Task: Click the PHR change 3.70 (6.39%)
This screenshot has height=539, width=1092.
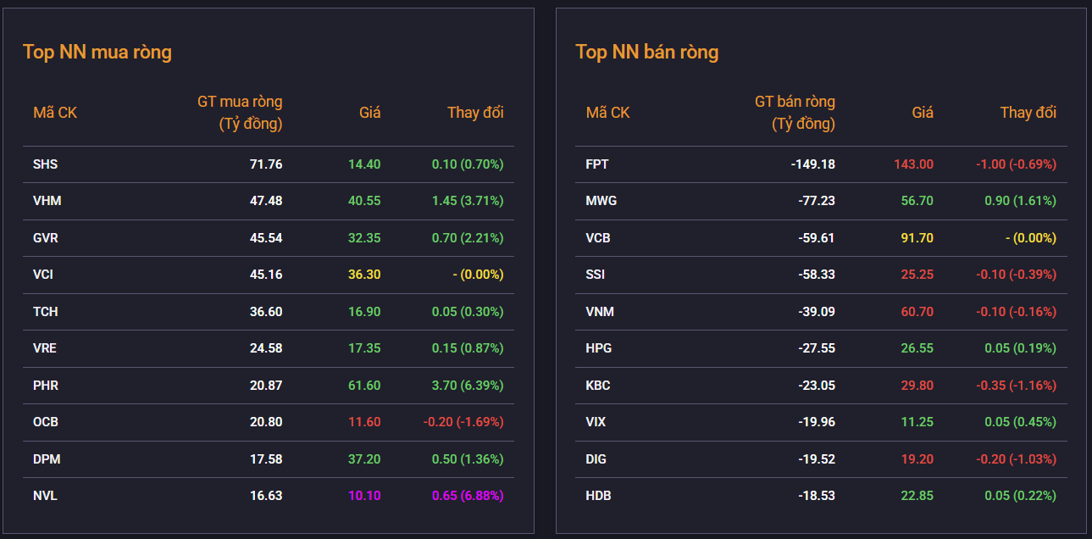Action: 468,386
